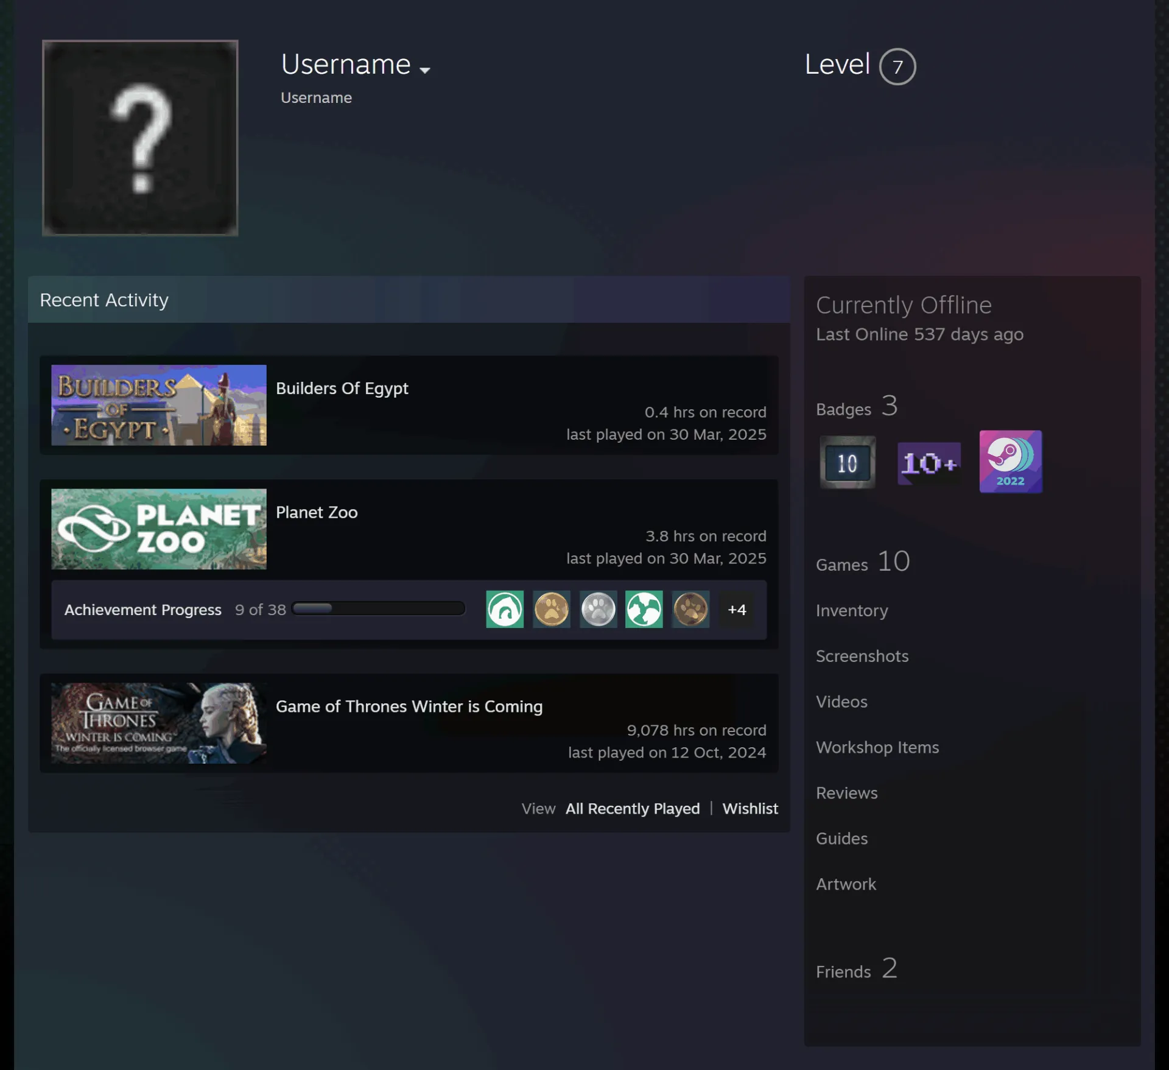Open the Level 7 badge circle
Viewport: 1169px width, 1070px height.
tap(897, 66)
